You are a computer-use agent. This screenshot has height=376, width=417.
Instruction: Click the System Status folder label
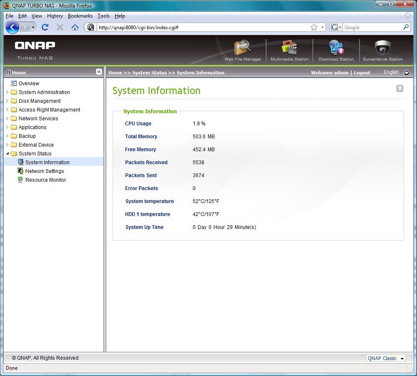[x=35, y=153]
